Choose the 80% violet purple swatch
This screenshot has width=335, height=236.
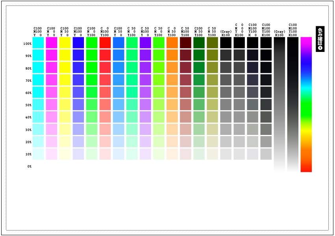click(x=145, y=67)
